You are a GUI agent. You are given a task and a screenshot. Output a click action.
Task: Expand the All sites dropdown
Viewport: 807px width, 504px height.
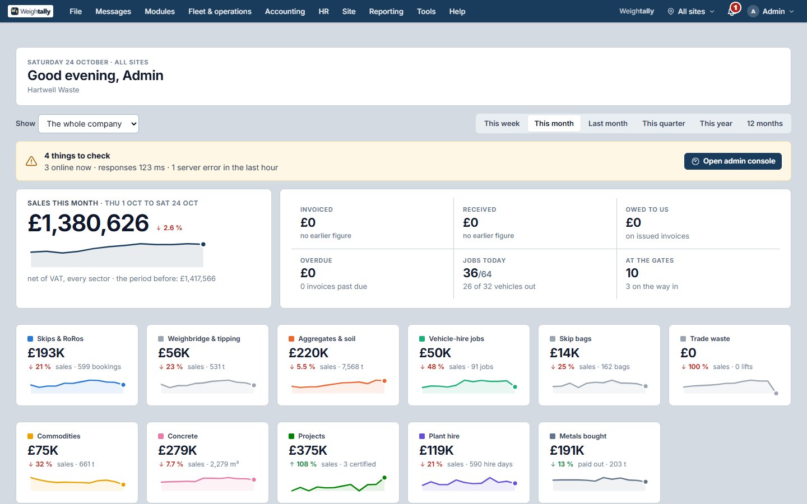pos(691,11)
